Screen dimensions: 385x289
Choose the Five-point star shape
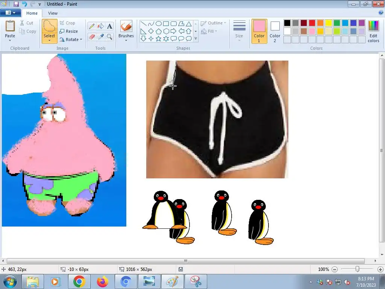tap(159, 39)
